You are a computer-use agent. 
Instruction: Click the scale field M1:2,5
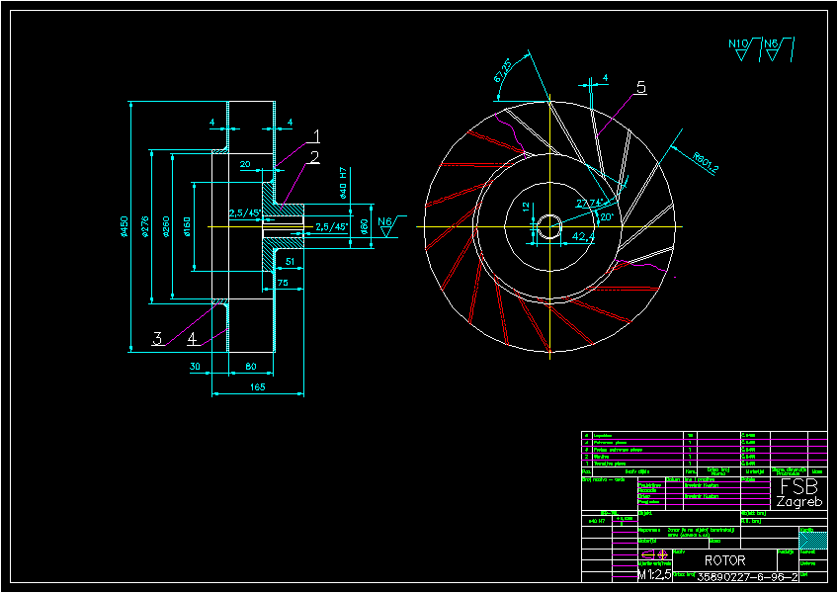click(652, 575)
